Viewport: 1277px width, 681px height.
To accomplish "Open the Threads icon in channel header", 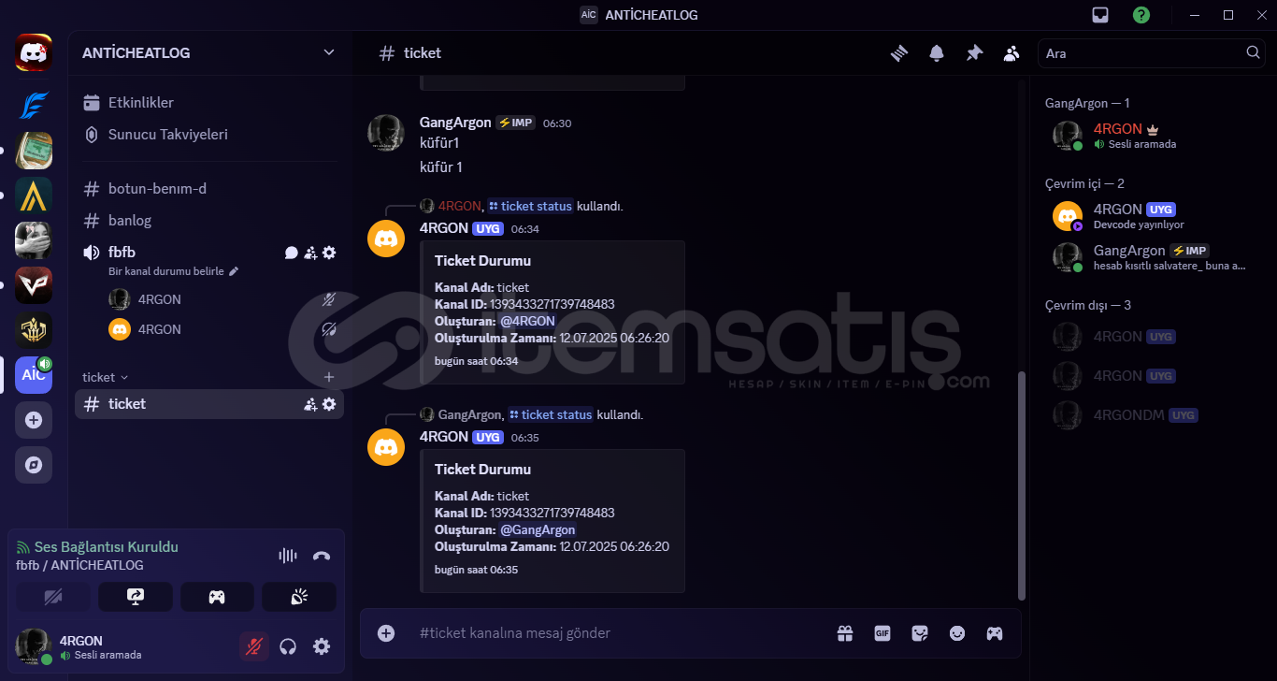I will pyautogui.click(x=899, y=53).
